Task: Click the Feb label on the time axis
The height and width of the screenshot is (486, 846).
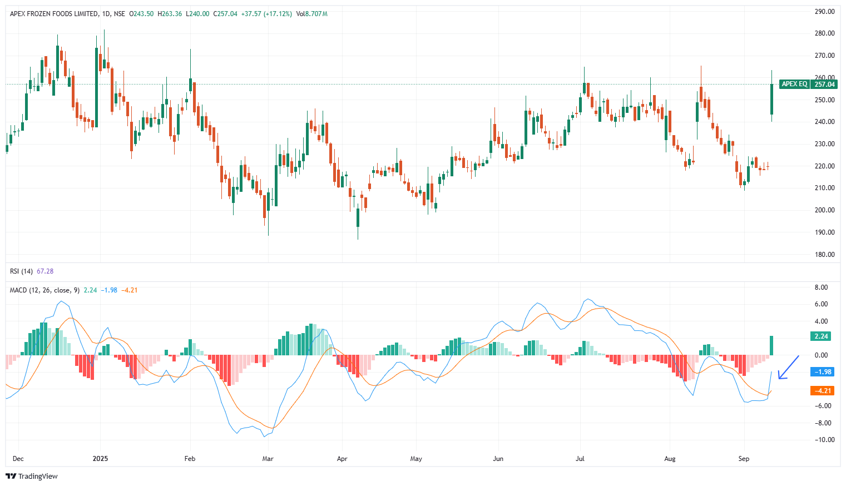Action: pos(190,459)
